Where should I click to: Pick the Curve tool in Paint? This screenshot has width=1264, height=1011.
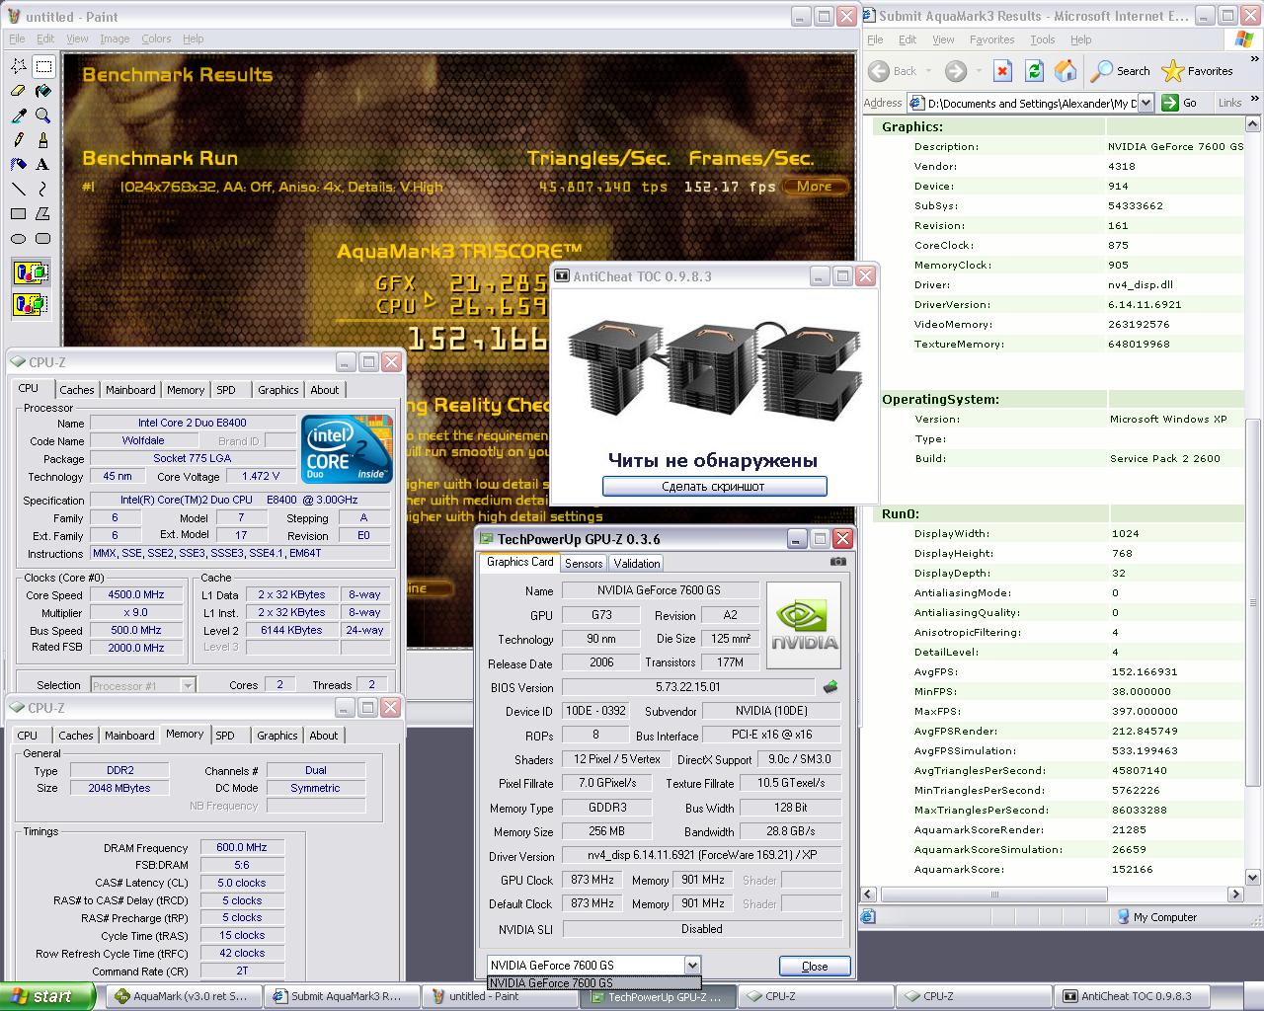[43, 190]
